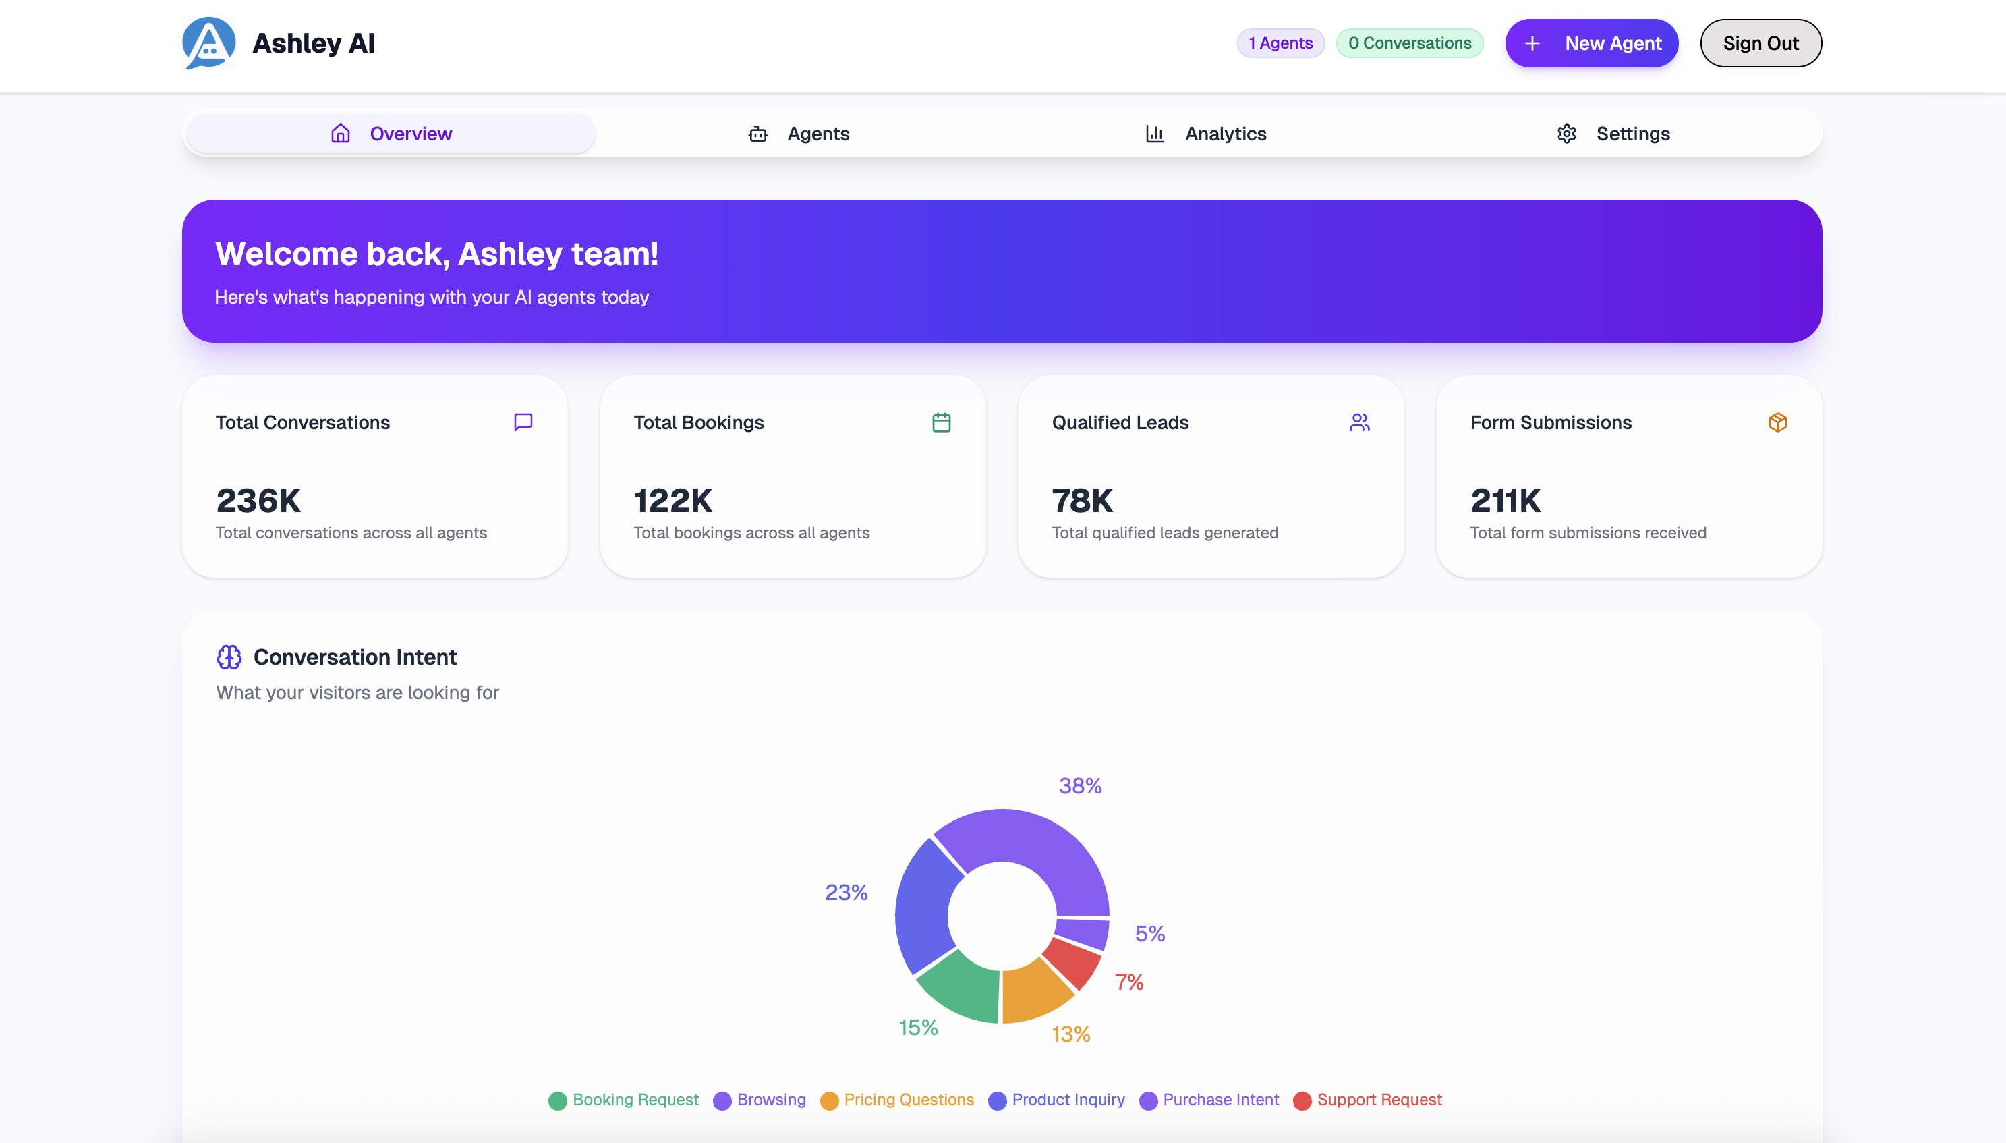Click the chat bubble icon in Total Conversations
The height and width of the screenshot is (1143, 2006).
coord(523,422)
